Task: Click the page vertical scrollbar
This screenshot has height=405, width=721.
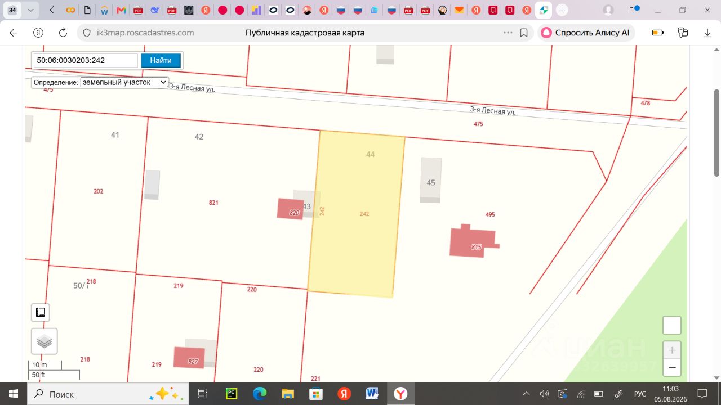Action: pyautogui.click(x=716, y=133)
